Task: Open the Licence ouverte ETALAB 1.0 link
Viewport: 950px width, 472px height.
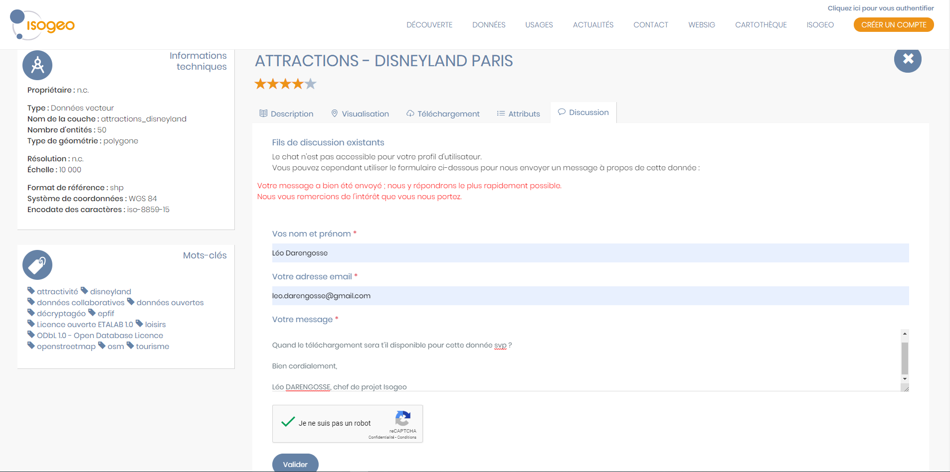Action: click(85, 325)
